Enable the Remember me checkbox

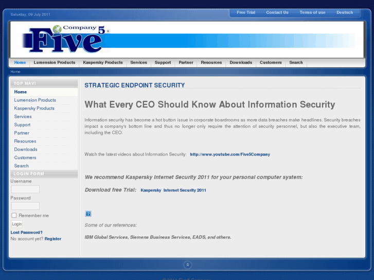coord(14,215)
